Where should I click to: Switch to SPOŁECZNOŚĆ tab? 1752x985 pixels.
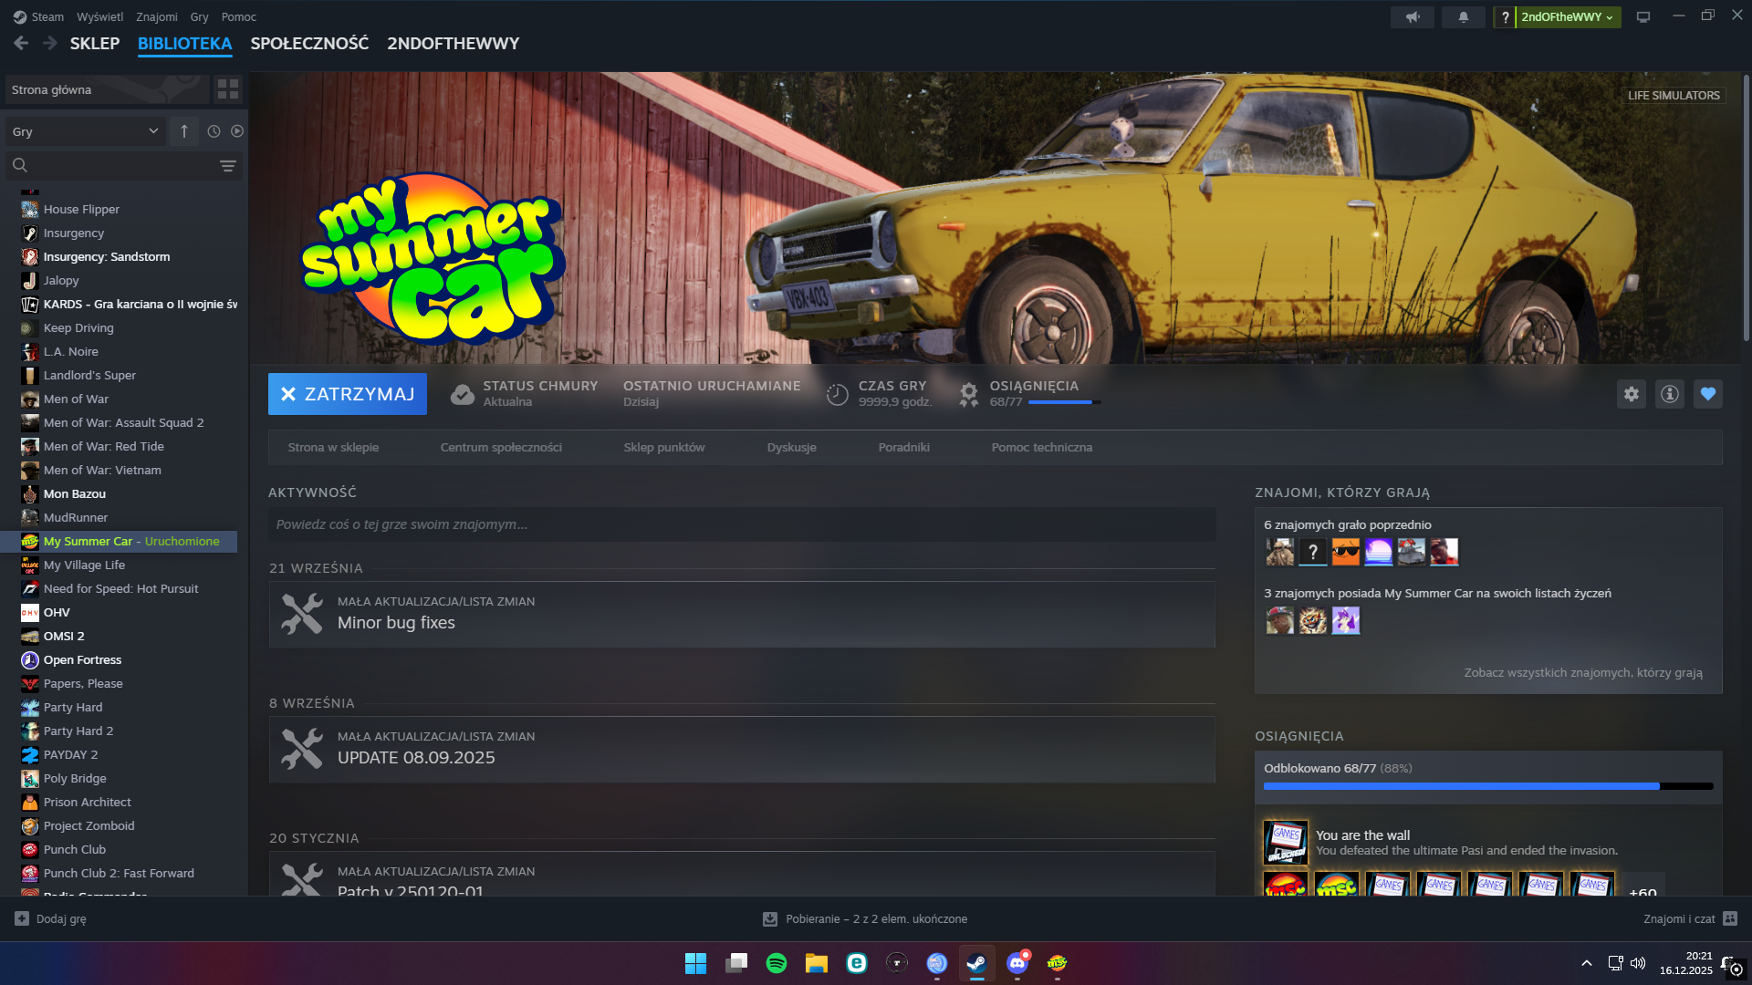(309, 44)
